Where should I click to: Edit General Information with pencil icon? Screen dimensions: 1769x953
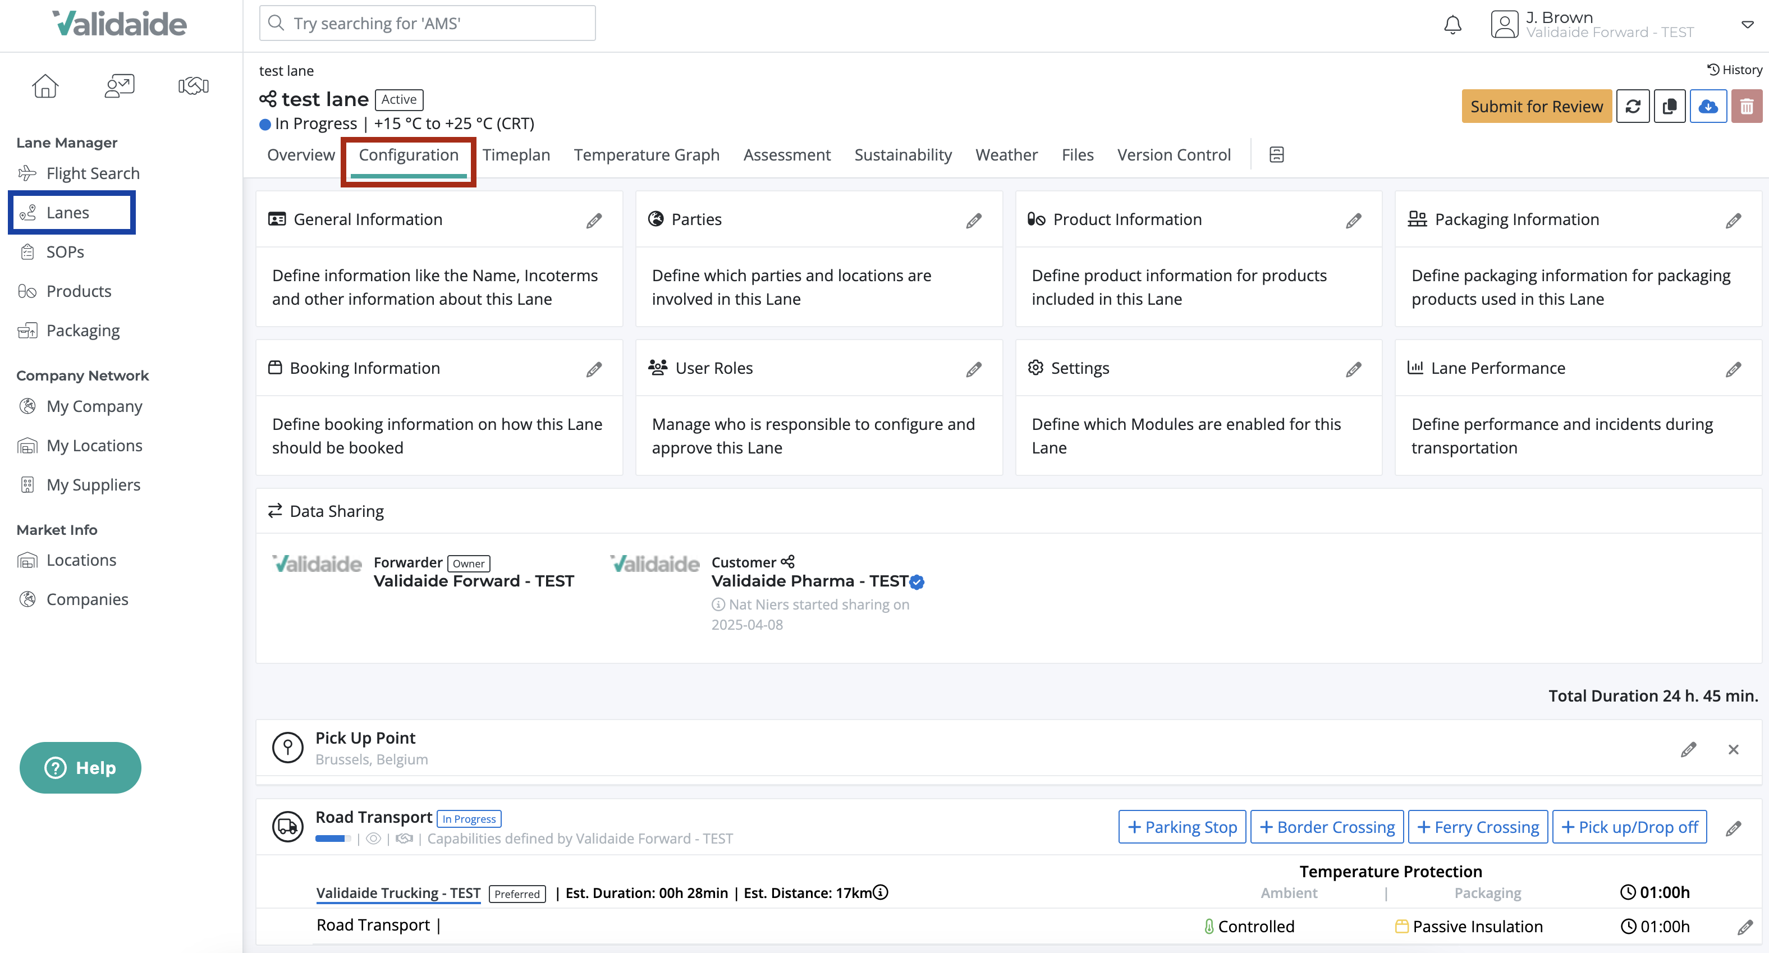point(594,221)
